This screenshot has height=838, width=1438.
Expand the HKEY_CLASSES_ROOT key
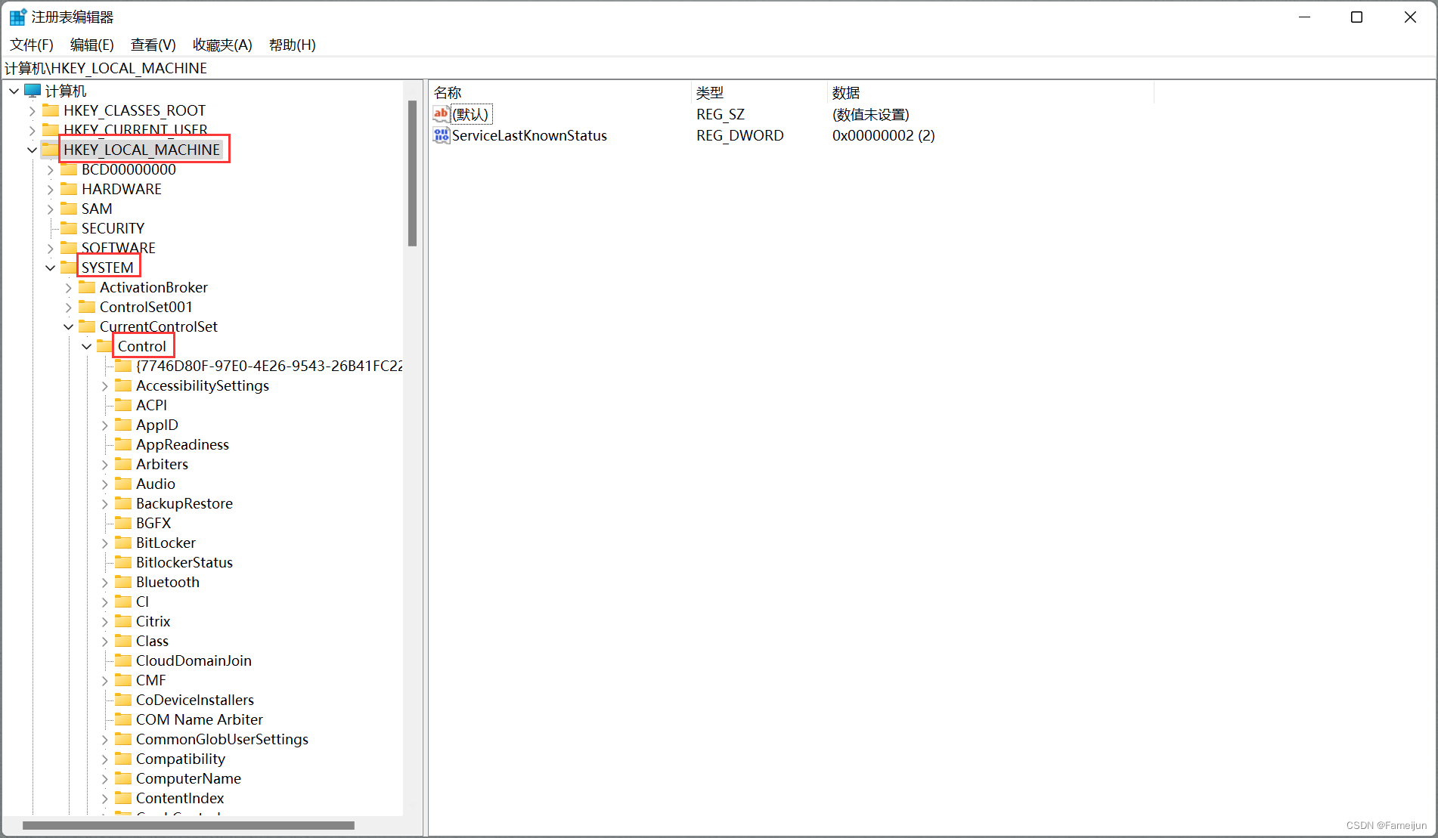click(x=32, y=110)
